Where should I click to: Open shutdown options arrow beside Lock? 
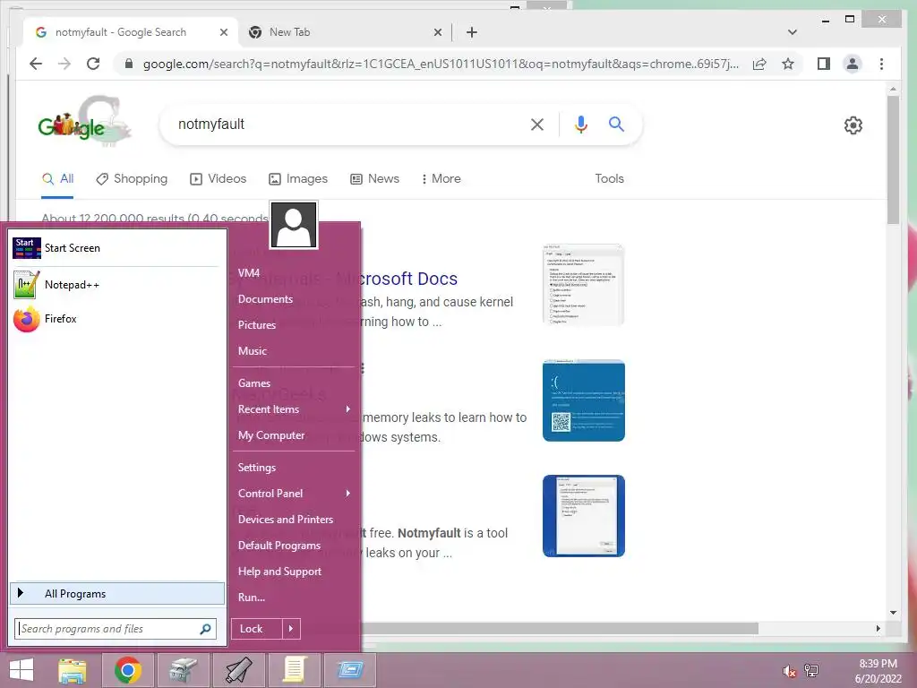coord(291,629)
